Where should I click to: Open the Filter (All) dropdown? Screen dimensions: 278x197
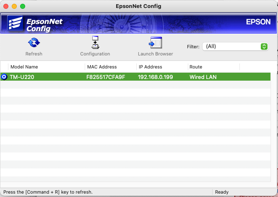click(235, 47)
